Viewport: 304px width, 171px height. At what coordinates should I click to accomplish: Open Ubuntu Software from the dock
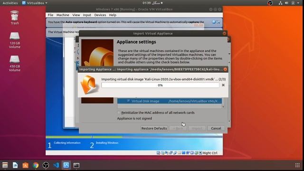25,165
